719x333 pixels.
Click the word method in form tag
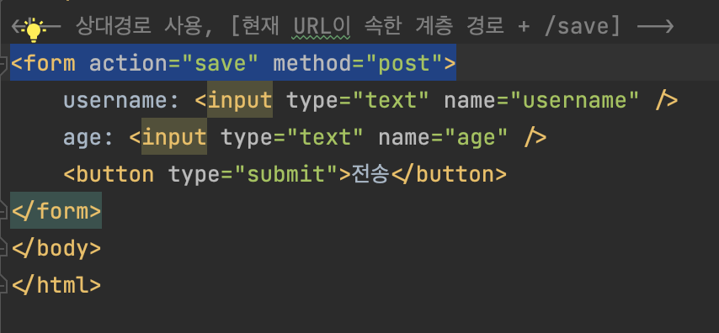pos(312,63)
